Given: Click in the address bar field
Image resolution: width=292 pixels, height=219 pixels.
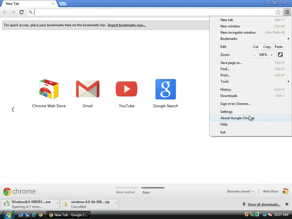Looking at the screenshot, I should (154, 12).
